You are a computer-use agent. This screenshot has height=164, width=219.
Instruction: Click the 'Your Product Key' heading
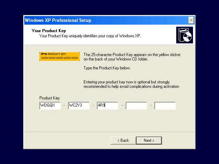coord(49,31)
